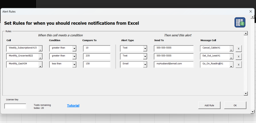
Task: Click the Compare To field containing 235
Action: point(97,56)
